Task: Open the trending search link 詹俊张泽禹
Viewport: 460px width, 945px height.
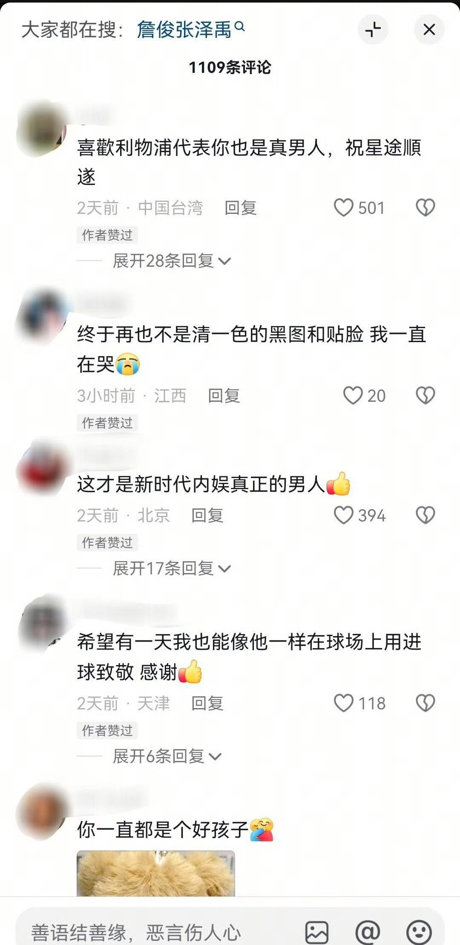Action: (184, 30)
